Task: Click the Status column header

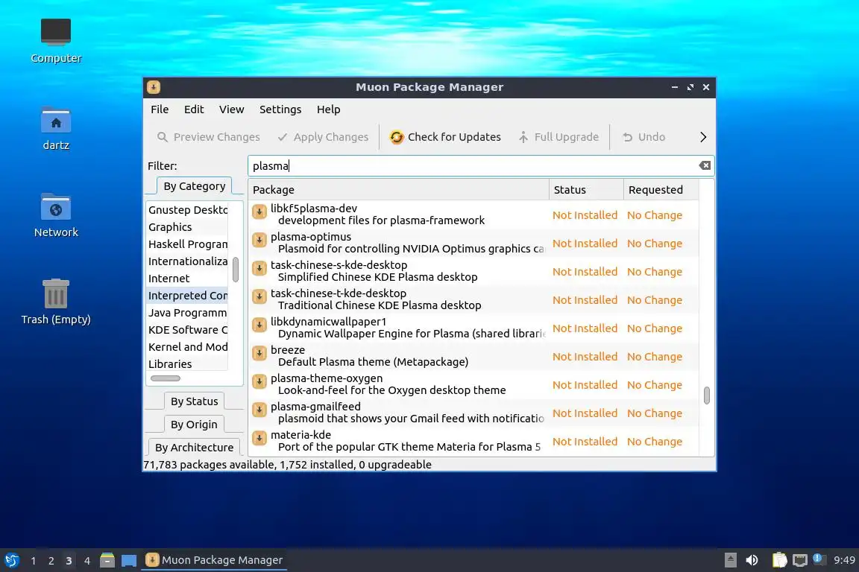Action: point(586,190)
